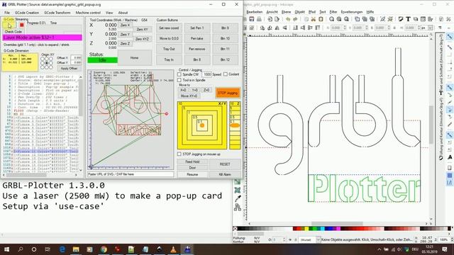Click Inkscape undo arrow icon
This screenshot has width=454, height=255.
pos(288,19)
